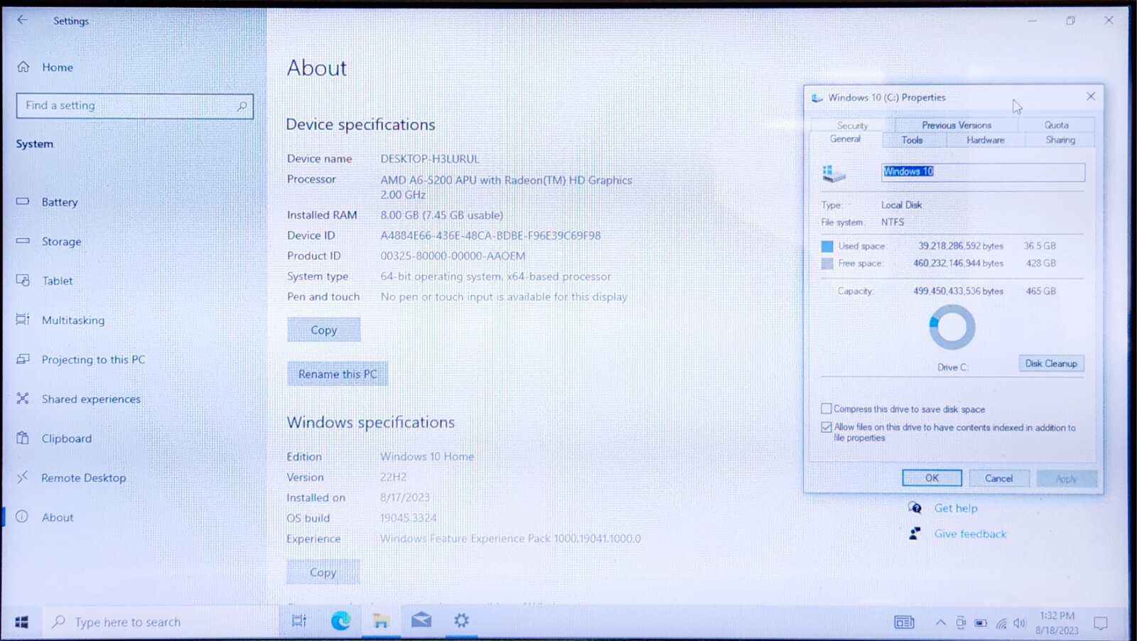
Task: Launch Microsoft Edge from taskbar
Action: 341,621
